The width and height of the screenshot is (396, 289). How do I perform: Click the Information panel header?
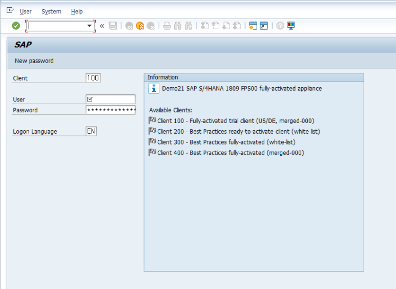click(x=254, y=77)
